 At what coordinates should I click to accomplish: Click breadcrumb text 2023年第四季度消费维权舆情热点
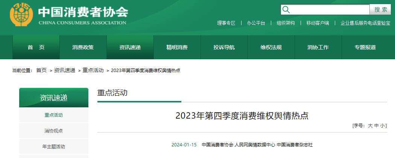click(146, 70)
